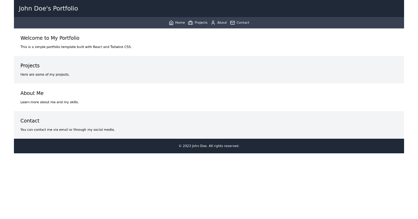Open the Home navigation link
Screen dimensions: 418x219
pyautogui.click(x=180, y=23)
